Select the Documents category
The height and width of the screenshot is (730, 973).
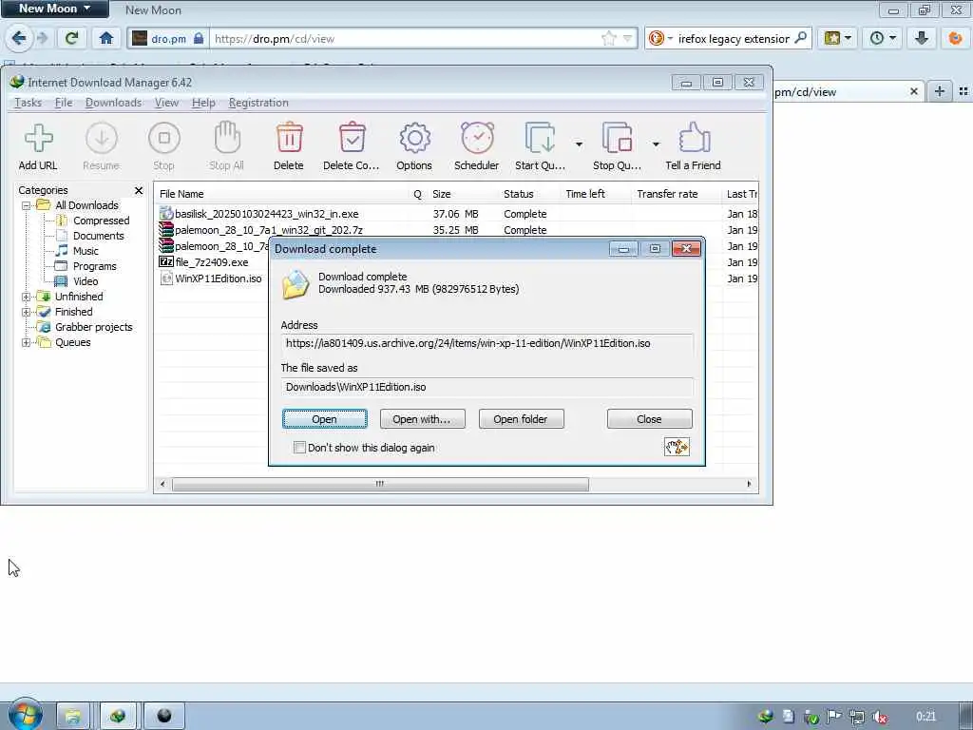[x=98, y=236]
